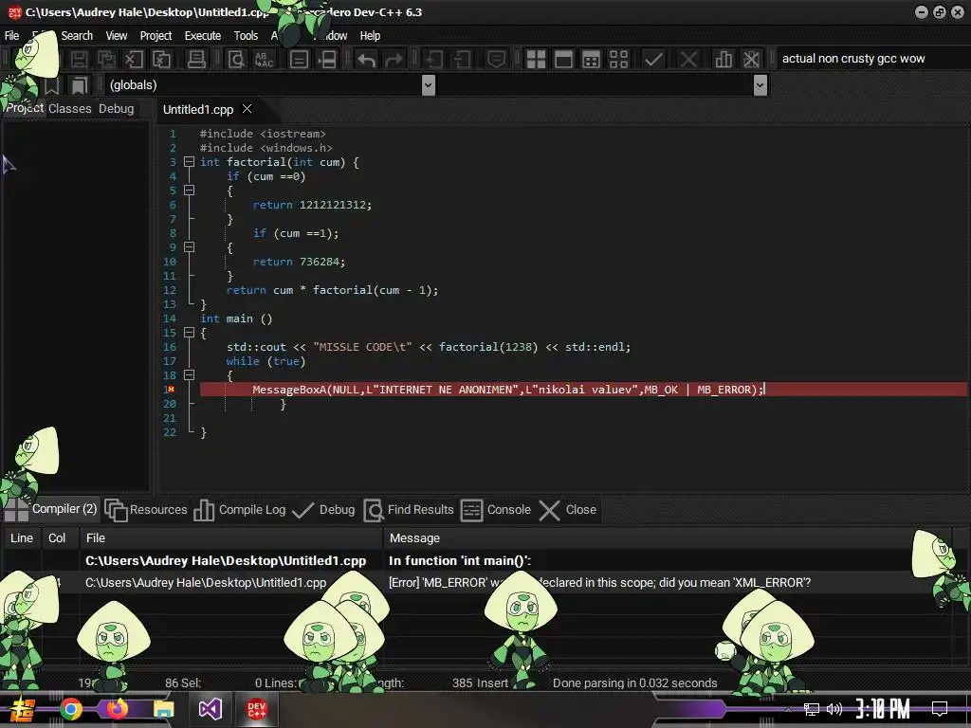Open Visual Studio from the taskbar
This screenshot has width=971, height=728.
pyautogui.click(x=210, y=709)
